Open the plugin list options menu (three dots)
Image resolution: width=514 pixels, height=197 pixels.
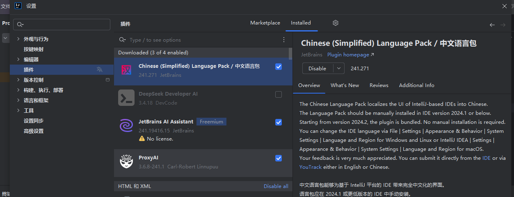[284, 40]
